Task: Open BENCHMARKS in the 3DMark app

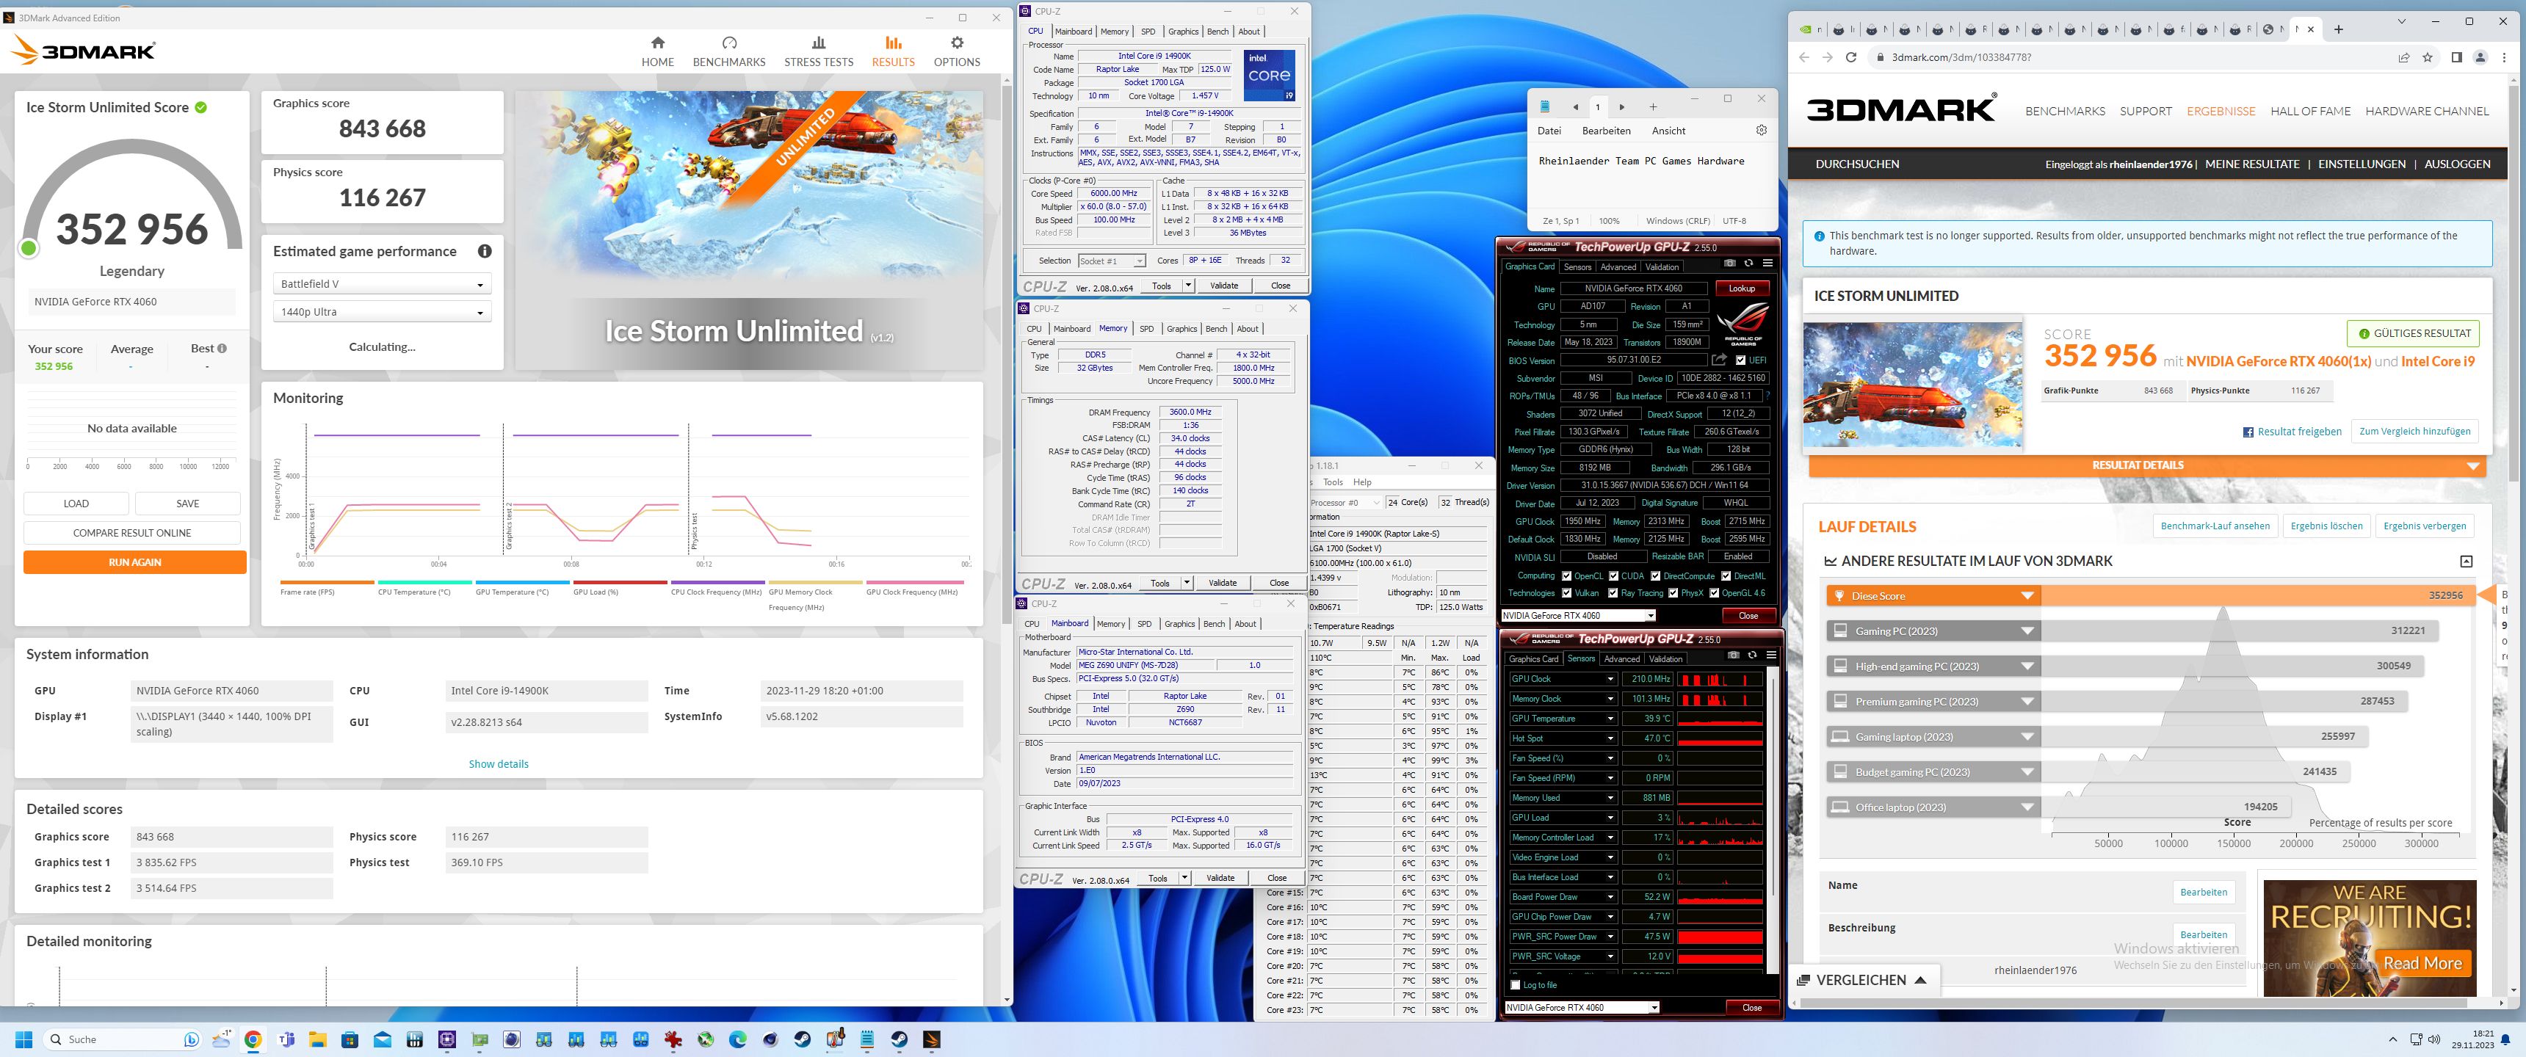Action: tap(728, 51)
